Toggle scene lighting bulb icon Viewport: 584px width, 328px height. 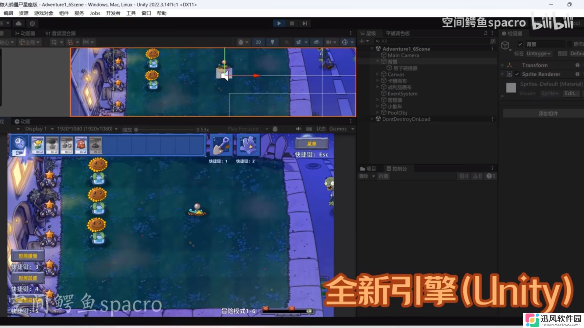click(273, 42)
